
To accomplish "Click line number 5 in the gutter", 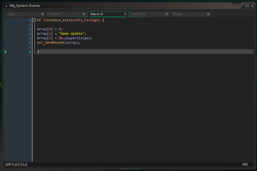I will [x=30, y=38].
